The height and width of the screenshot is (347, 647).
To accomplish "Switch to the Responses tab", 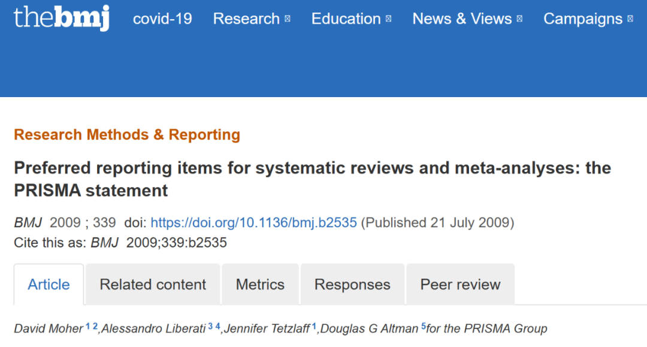I will tap(352, 284).
